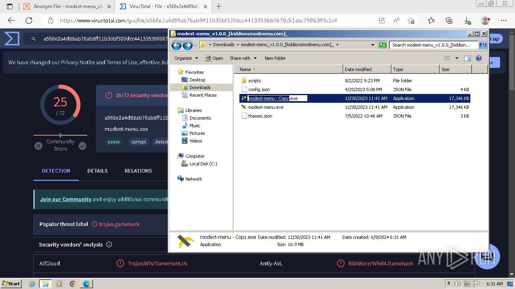
Task: Open the view options dropdown arrow
Action: (457, 58)
